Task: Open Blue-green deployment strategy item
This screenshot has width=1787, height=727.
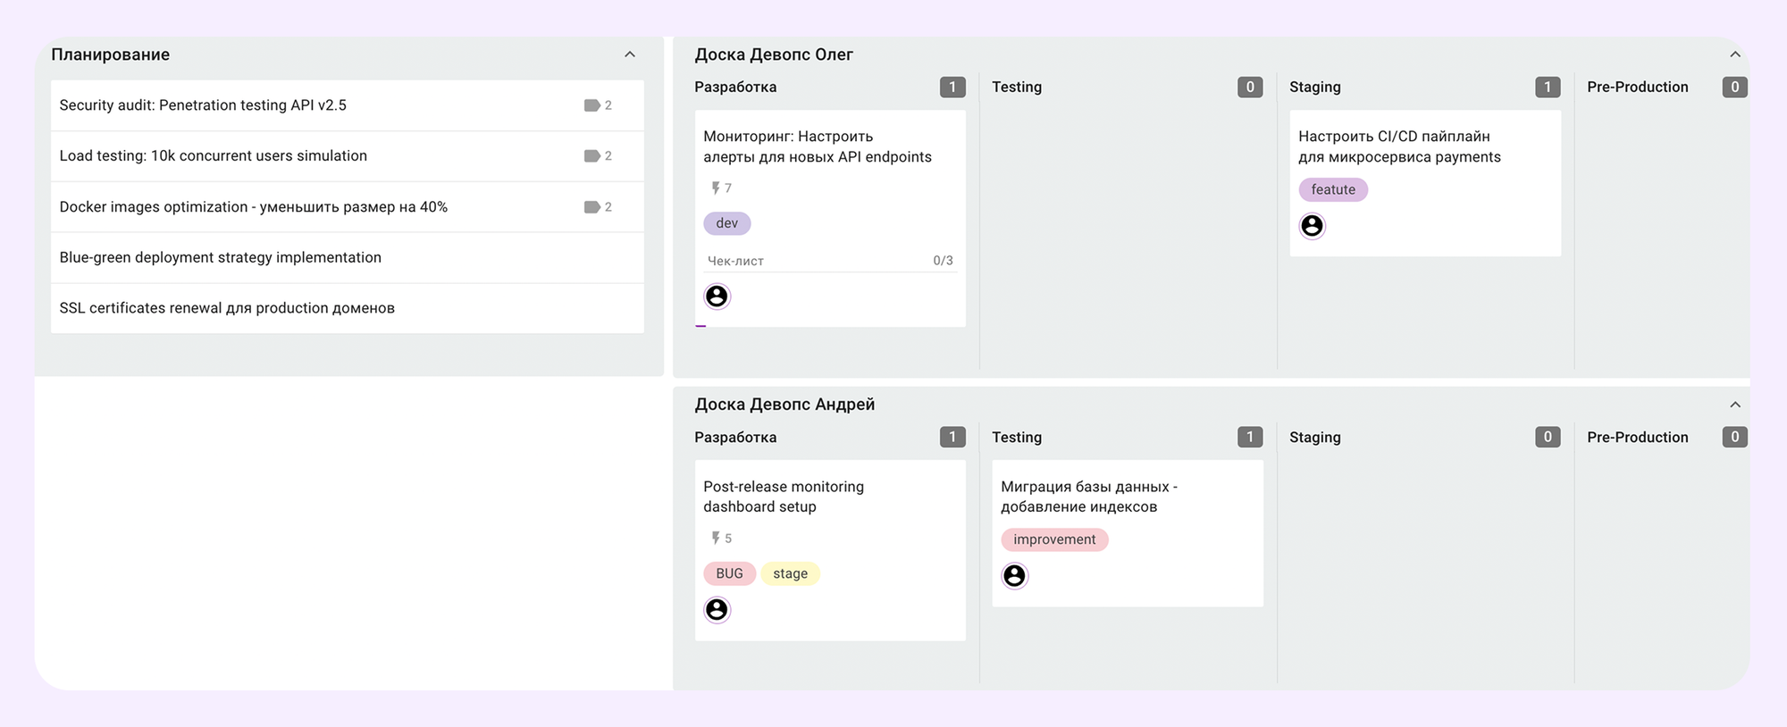Action: coord(221,257)
